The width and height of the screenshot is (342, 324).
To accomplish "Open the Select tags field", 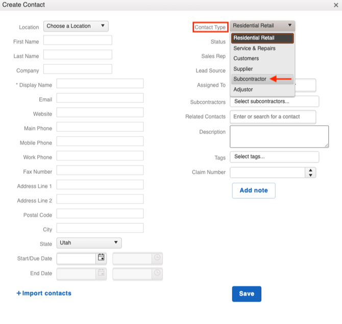I will click(x=274, y=157).
